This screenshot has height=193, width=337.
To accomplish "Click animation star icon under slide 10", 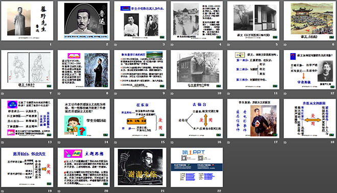I will point(172,93).
